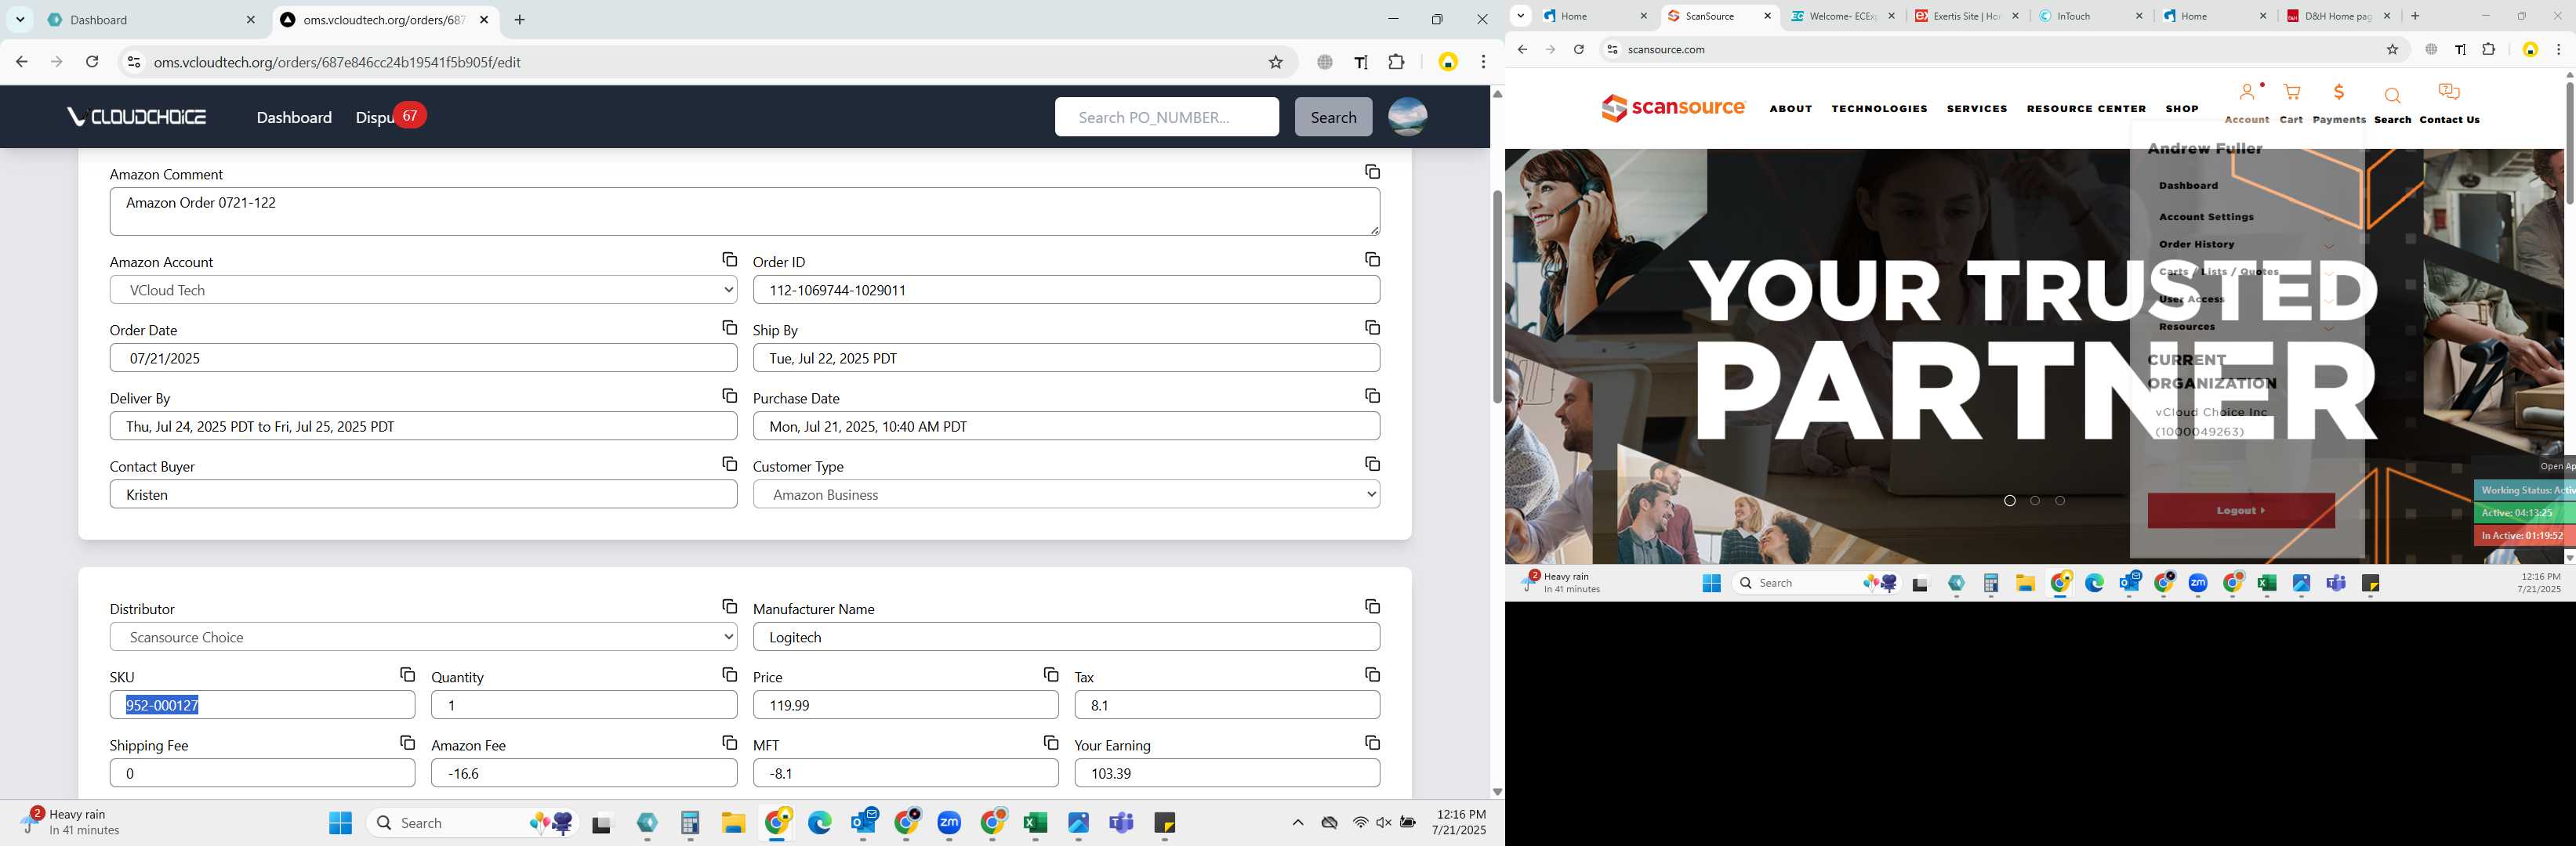This screenshot has width=2576, height=846.
Task: Copy the Price value
Action: tap(1050, 674)
